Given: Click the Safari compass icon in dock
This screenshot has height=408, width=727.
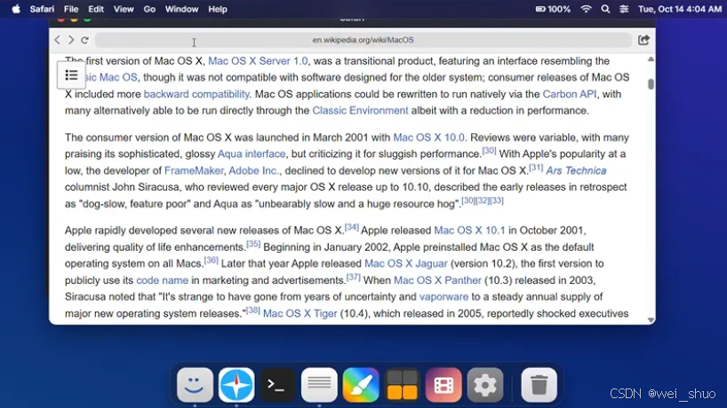Looking at the screenshot, I should point(236,385).
